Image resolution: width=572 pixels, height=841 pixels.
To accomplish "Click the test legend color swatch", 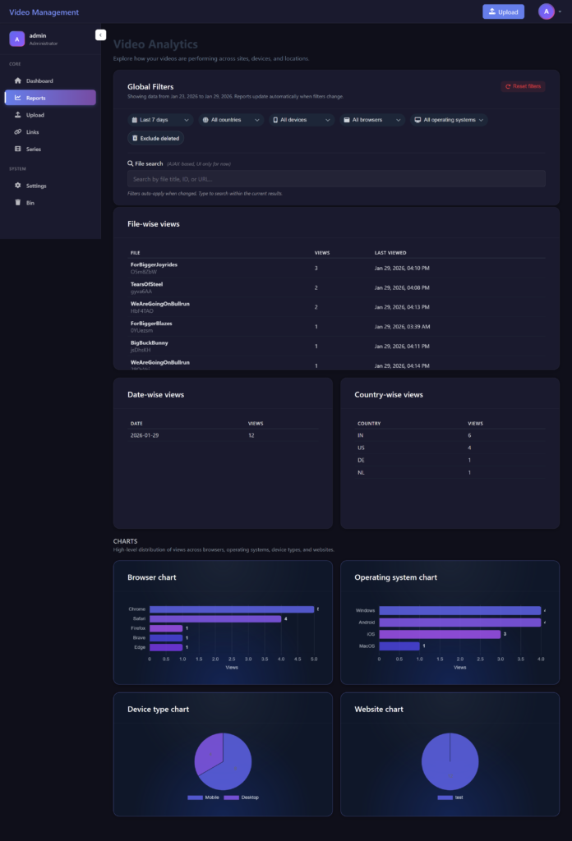I will 445,797.
